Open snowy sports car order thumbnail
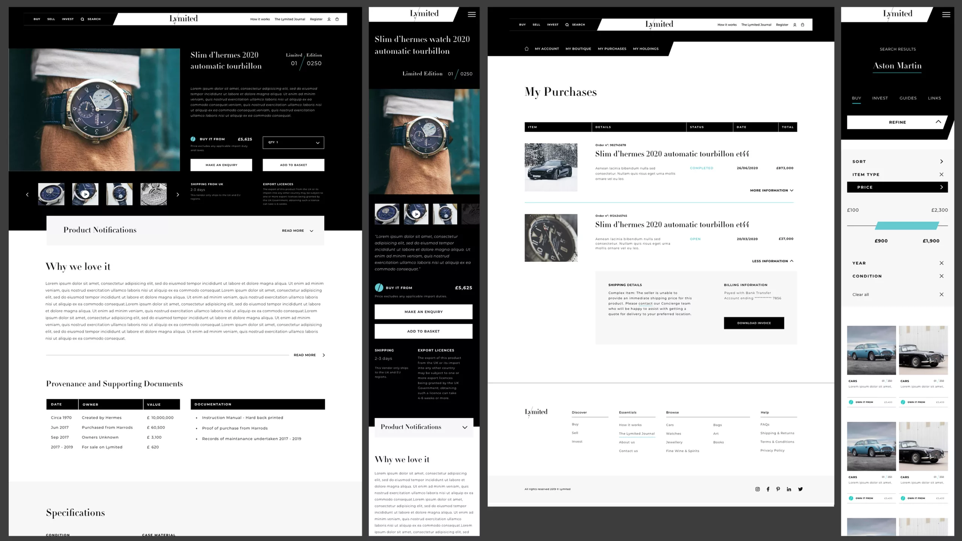962x541 pixels. tap(551, 167)
